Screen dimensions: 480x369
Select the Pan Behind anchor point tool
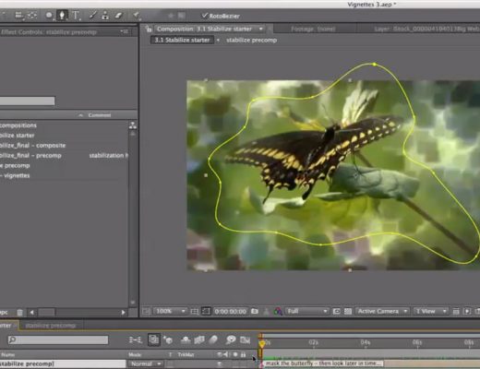pos(32,15)
